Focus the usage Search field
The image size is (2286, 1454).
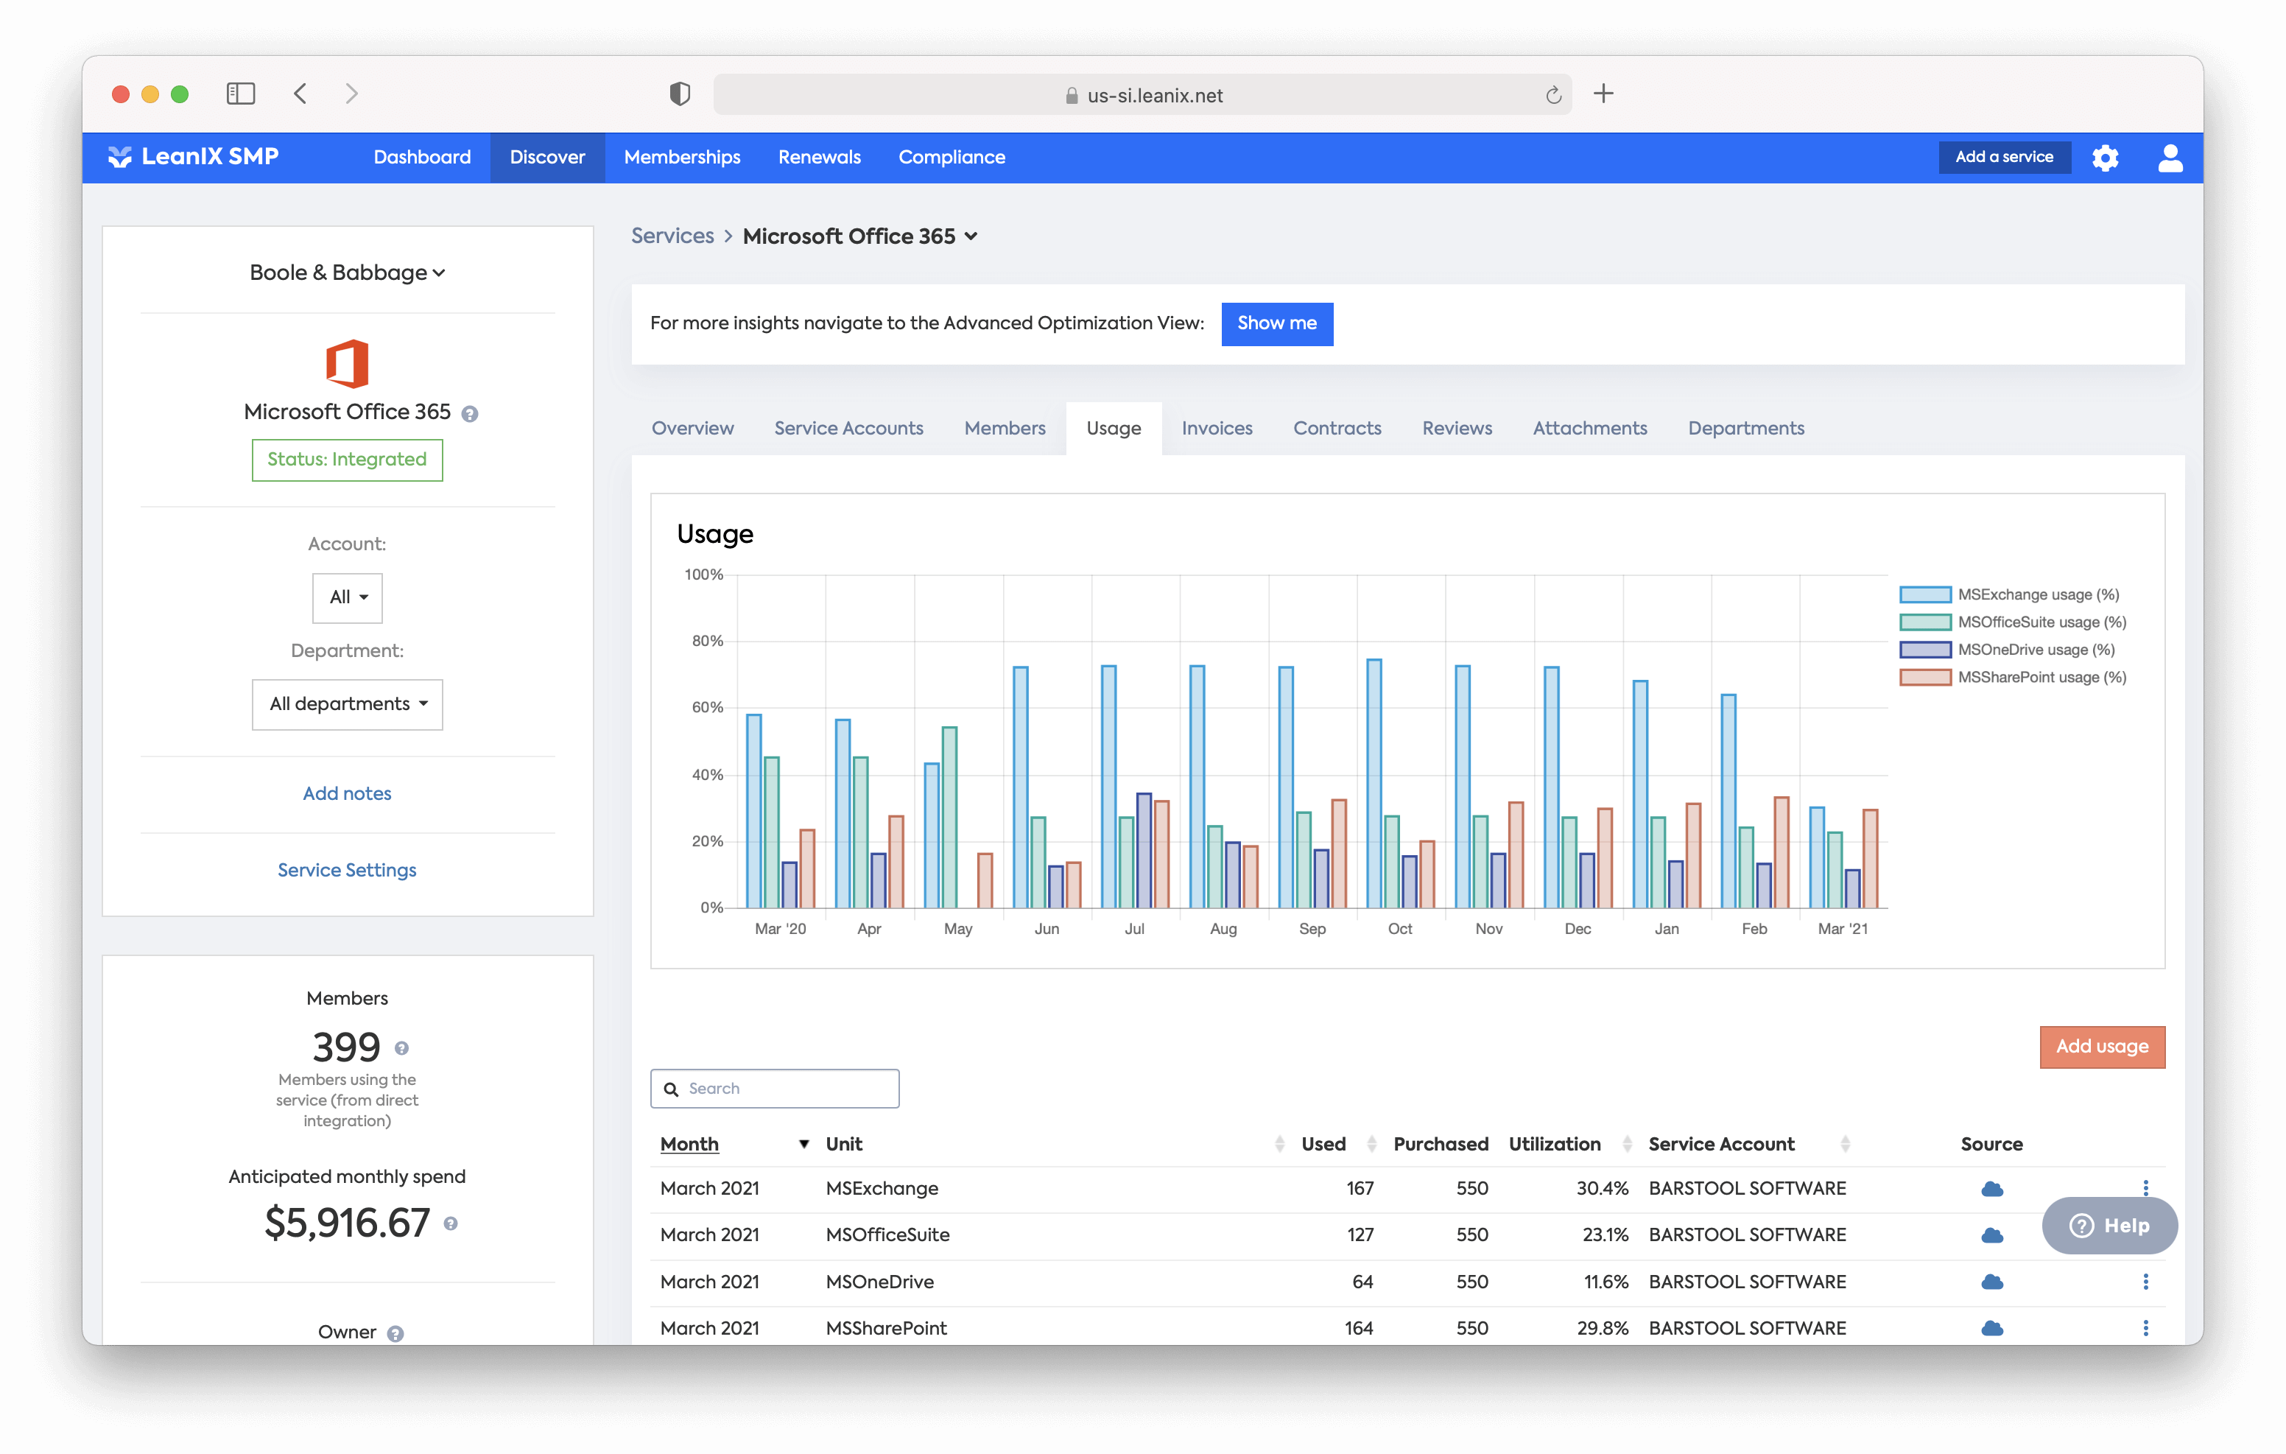click(775, 1089)
